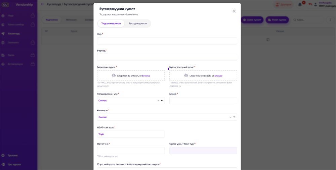This screenshot has width=336, height=170.
Task: Click browse link under Баркодын зураг
Action: pos(146,76)
